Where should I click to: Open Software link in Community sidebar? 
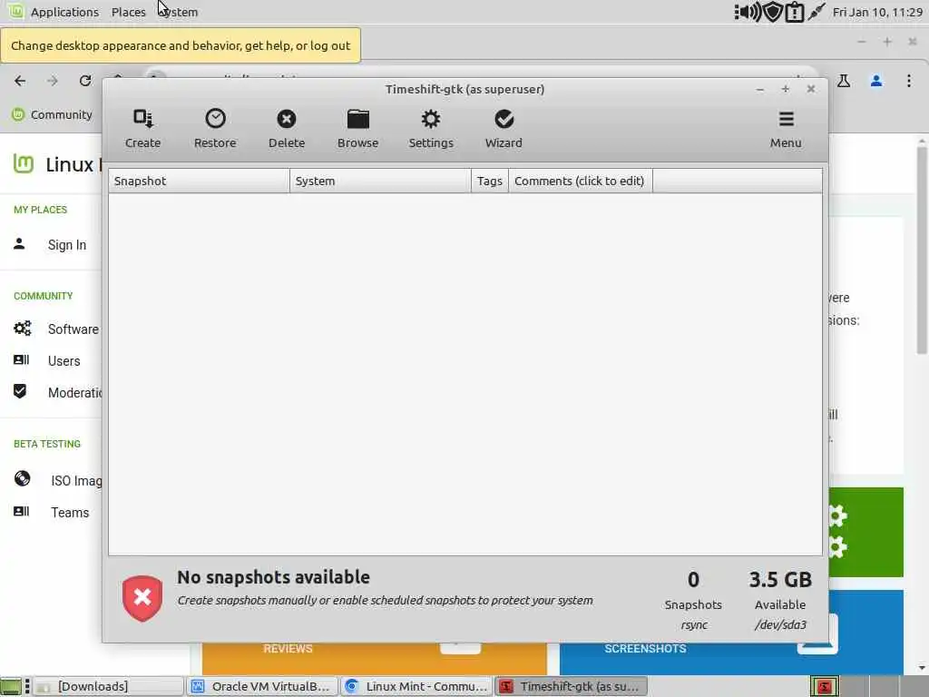click(73, 329)
